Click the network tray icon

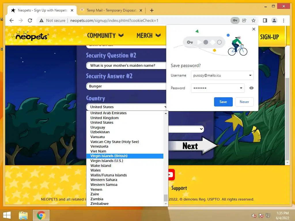point(268,216)
